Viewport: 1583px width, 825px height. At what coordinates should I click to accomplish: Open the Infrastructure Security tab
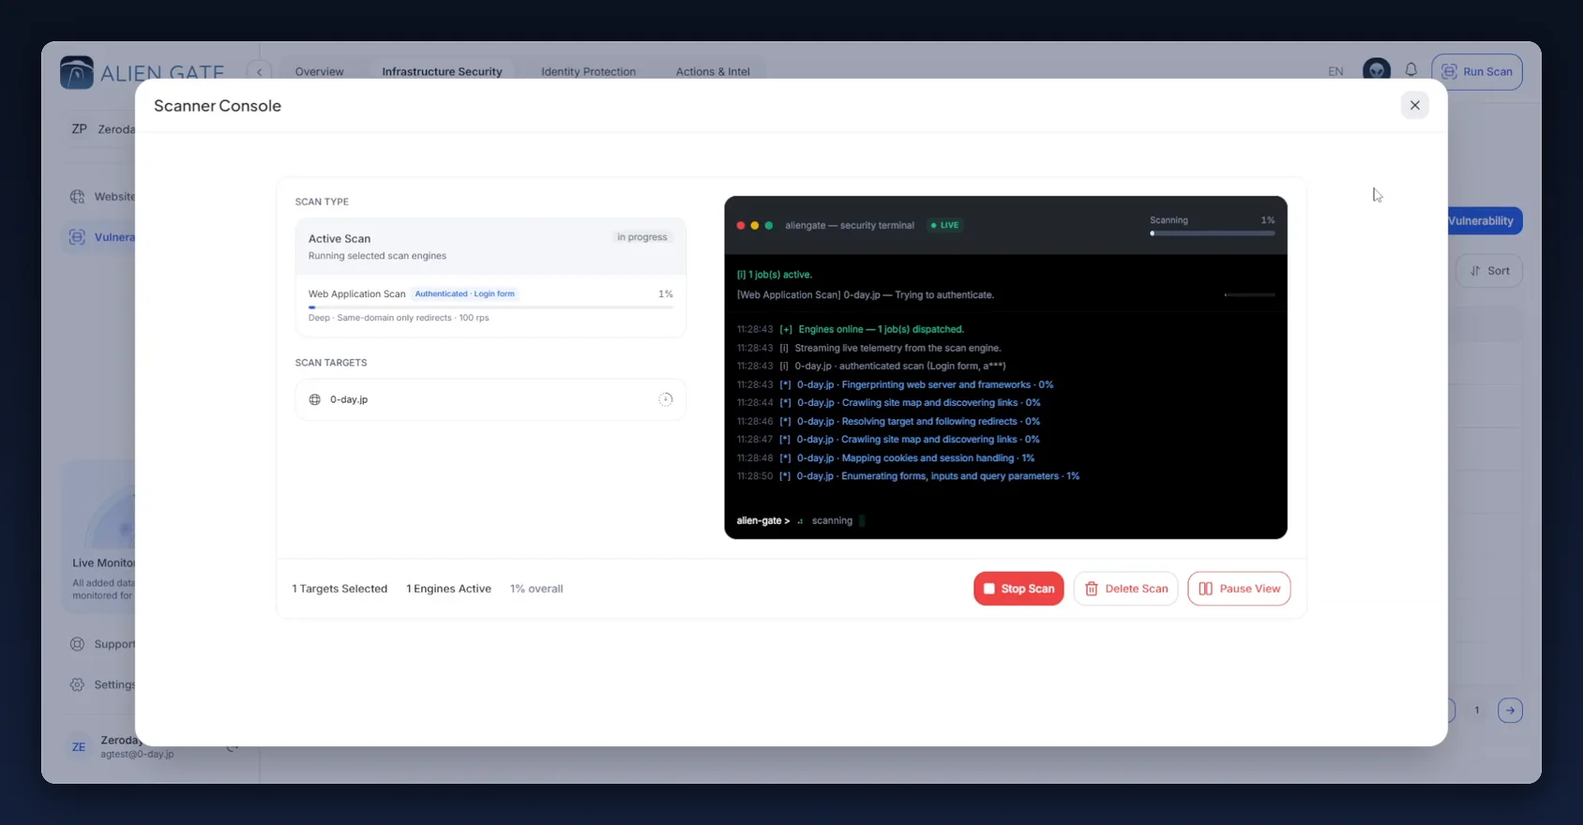coord(442,71)
